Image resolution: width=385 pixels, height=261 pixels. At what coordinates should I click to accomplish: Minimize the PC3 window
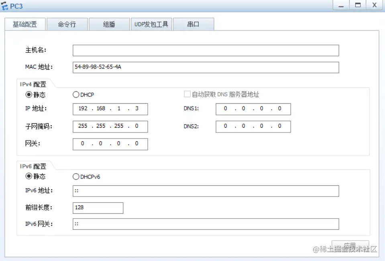[341, 5]
